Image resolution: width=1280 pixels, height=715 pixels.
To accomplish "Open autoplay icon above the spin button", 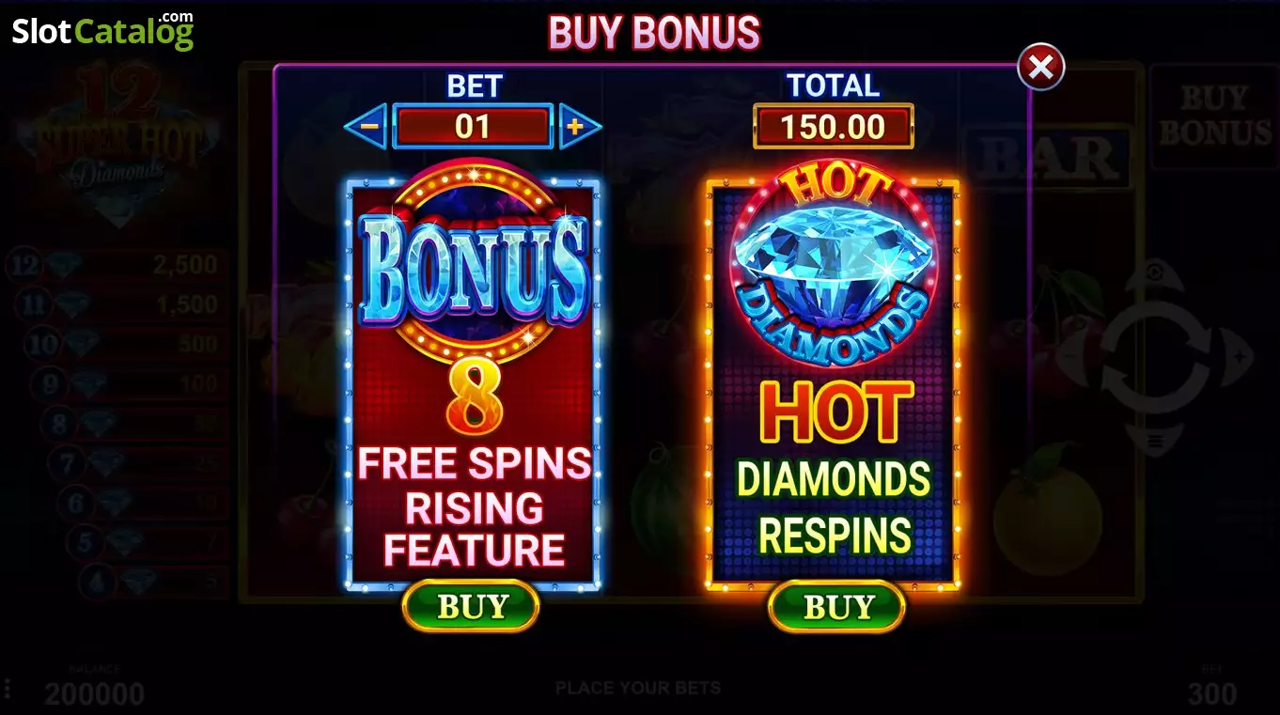I will coord(1155,273).
